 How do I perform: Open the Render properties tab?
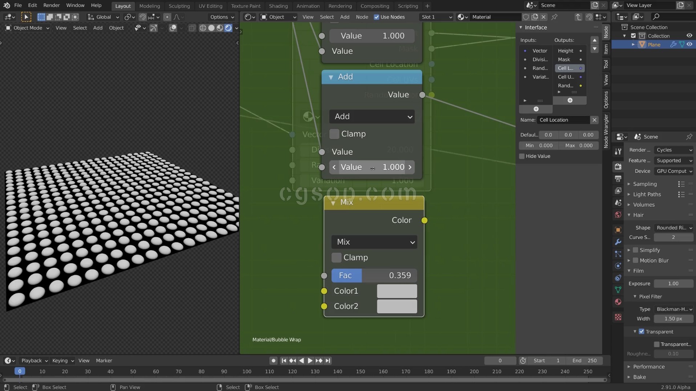coord(618,167)
